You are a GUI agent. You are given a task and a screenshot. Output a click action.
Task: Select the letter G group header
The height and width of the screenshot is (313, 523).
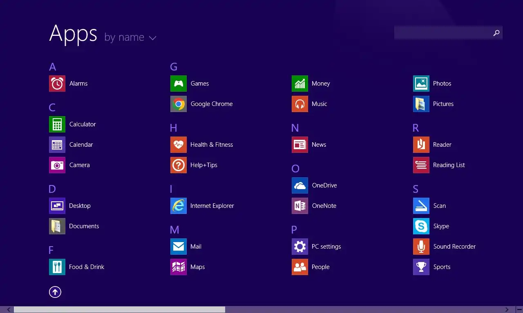174,67
